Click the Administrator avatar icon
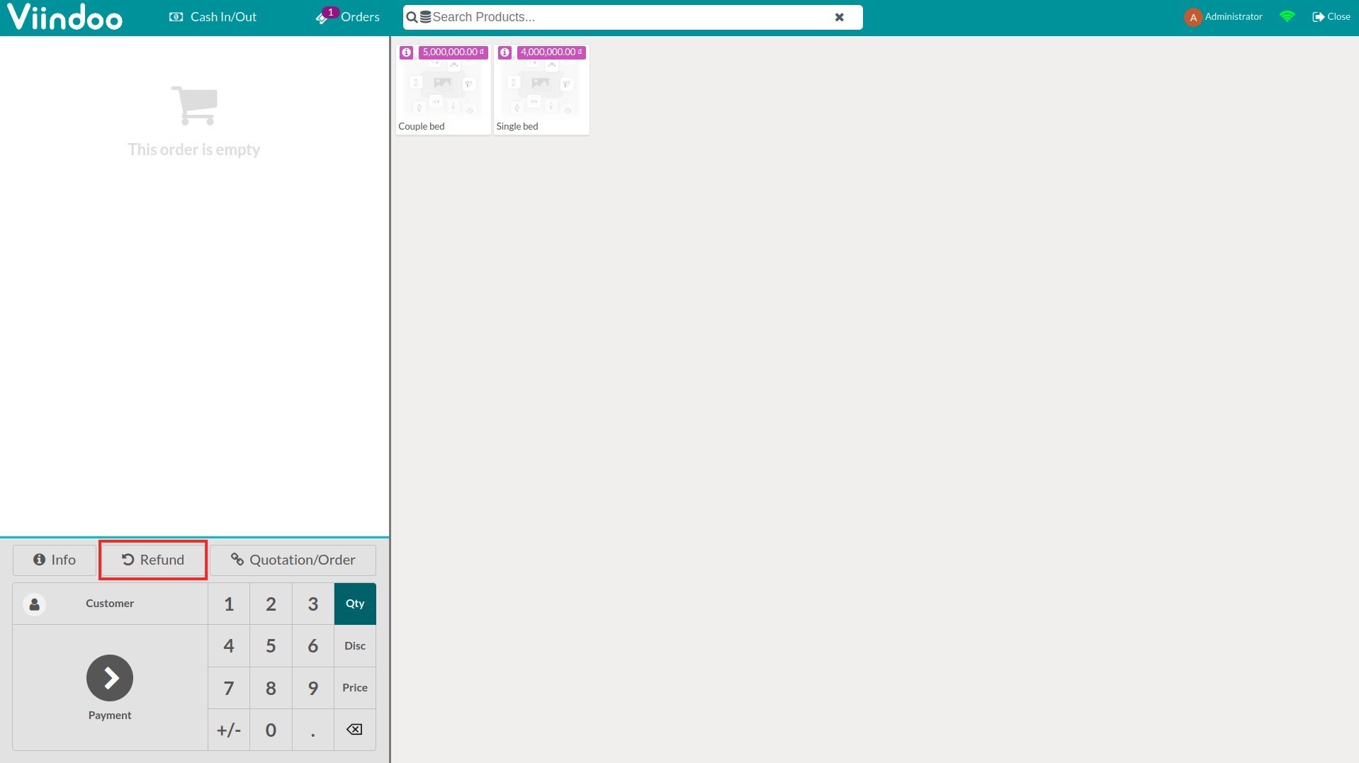 (1192, 17)
